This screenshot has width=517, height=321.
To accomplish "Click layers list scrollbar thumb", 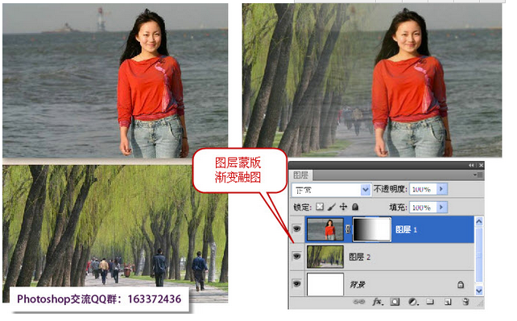I will click(479, 256).
